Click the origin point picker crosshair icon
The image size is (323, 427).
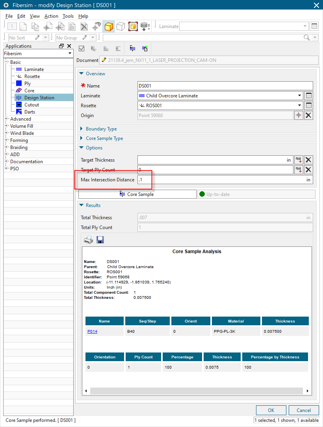[x=299, y=116]
